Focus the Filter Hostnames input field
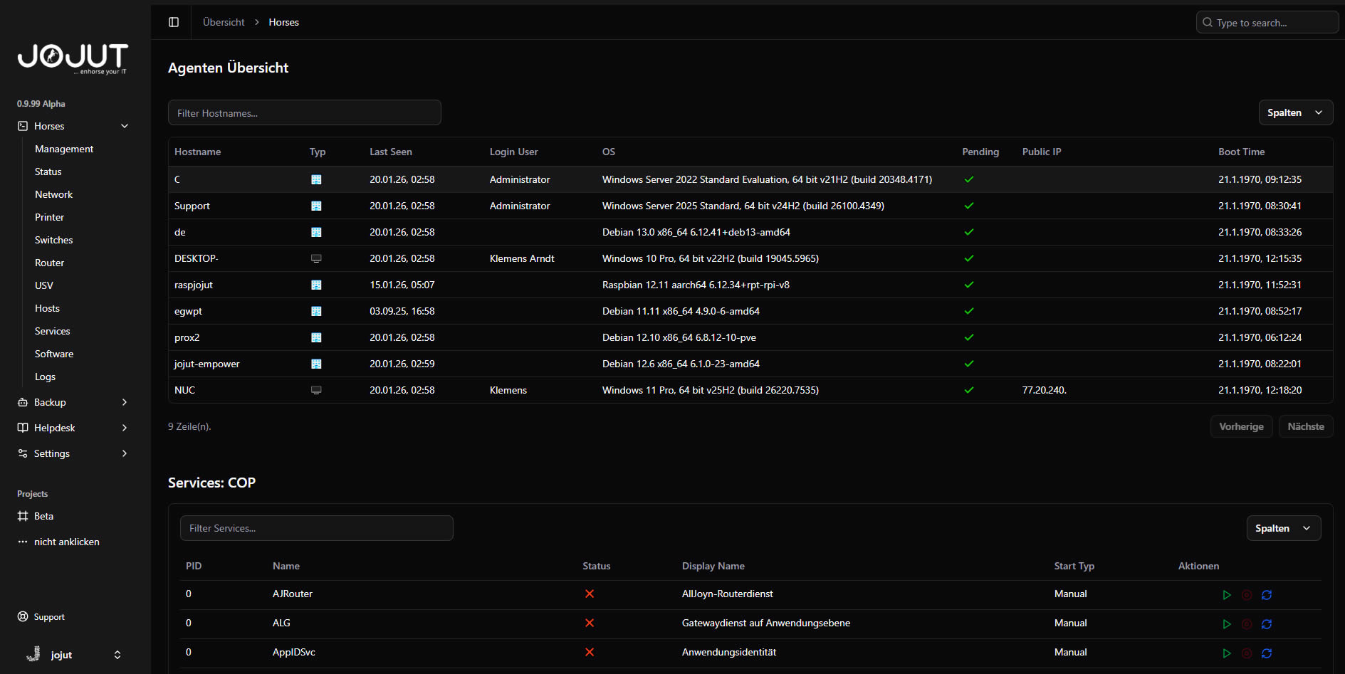 point(304,112)
